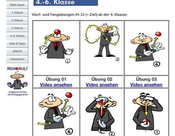Open Infos & Tipps page
Screen dimensions: 175x136
click(17, 44)
